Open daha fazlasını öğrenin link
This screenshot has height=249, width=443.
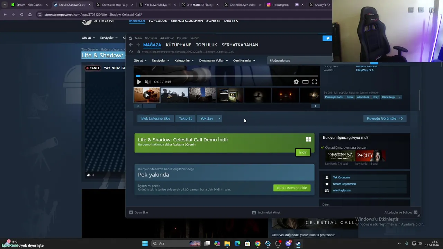pyautogui.click(x=180, y=145)
